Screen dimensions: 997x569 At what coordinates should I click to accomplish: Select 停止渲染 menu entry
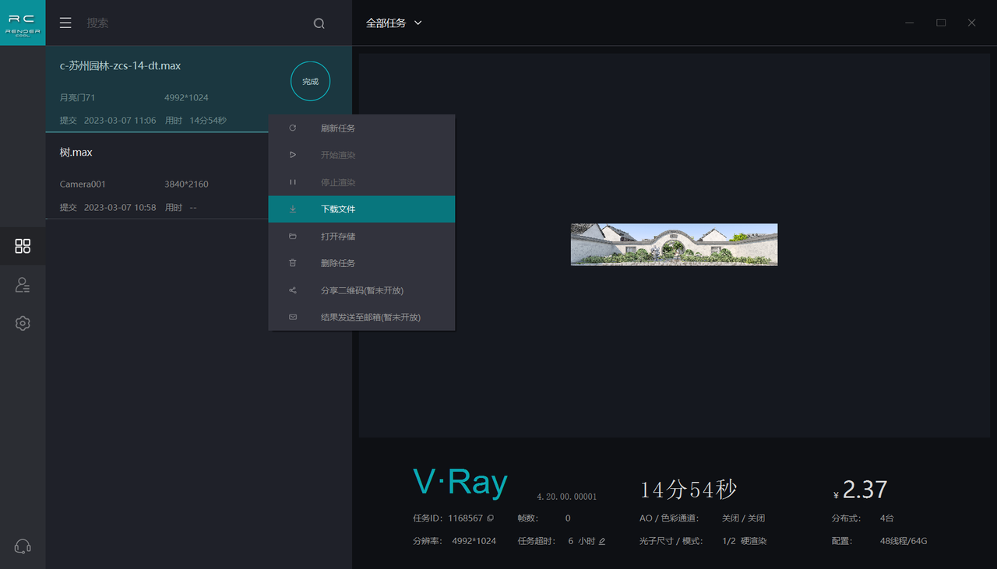[361, 182]
